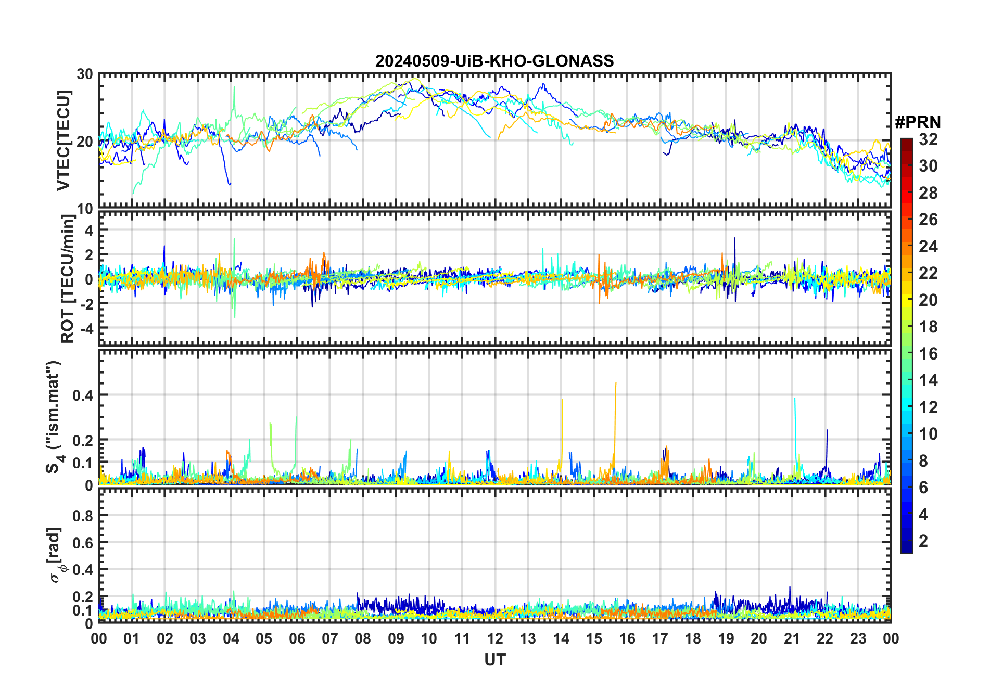Select the ROT [TECU/min] y-axis label
Viewport: 990px width, 692px height.
[68, 279]
